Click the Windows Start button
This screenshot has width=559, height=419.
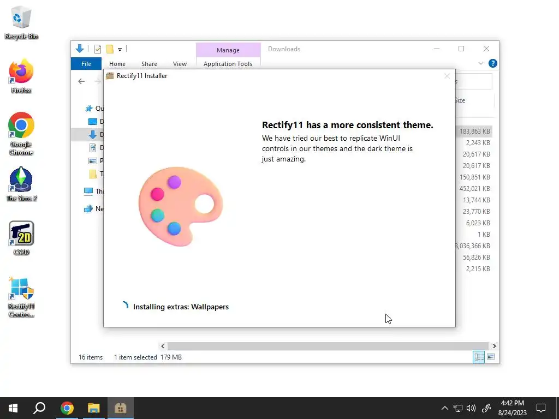(13, 408)
